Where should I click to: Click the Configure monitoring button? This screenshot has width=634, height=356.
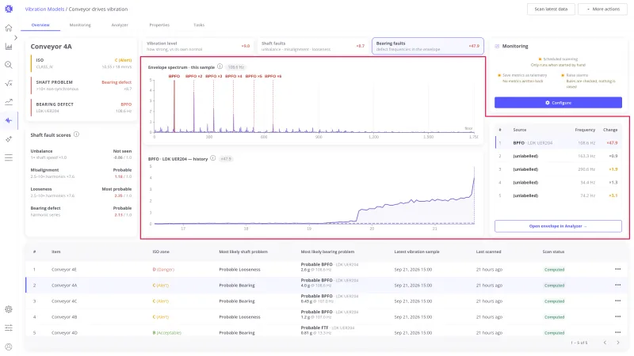click(x=558, y=103)
